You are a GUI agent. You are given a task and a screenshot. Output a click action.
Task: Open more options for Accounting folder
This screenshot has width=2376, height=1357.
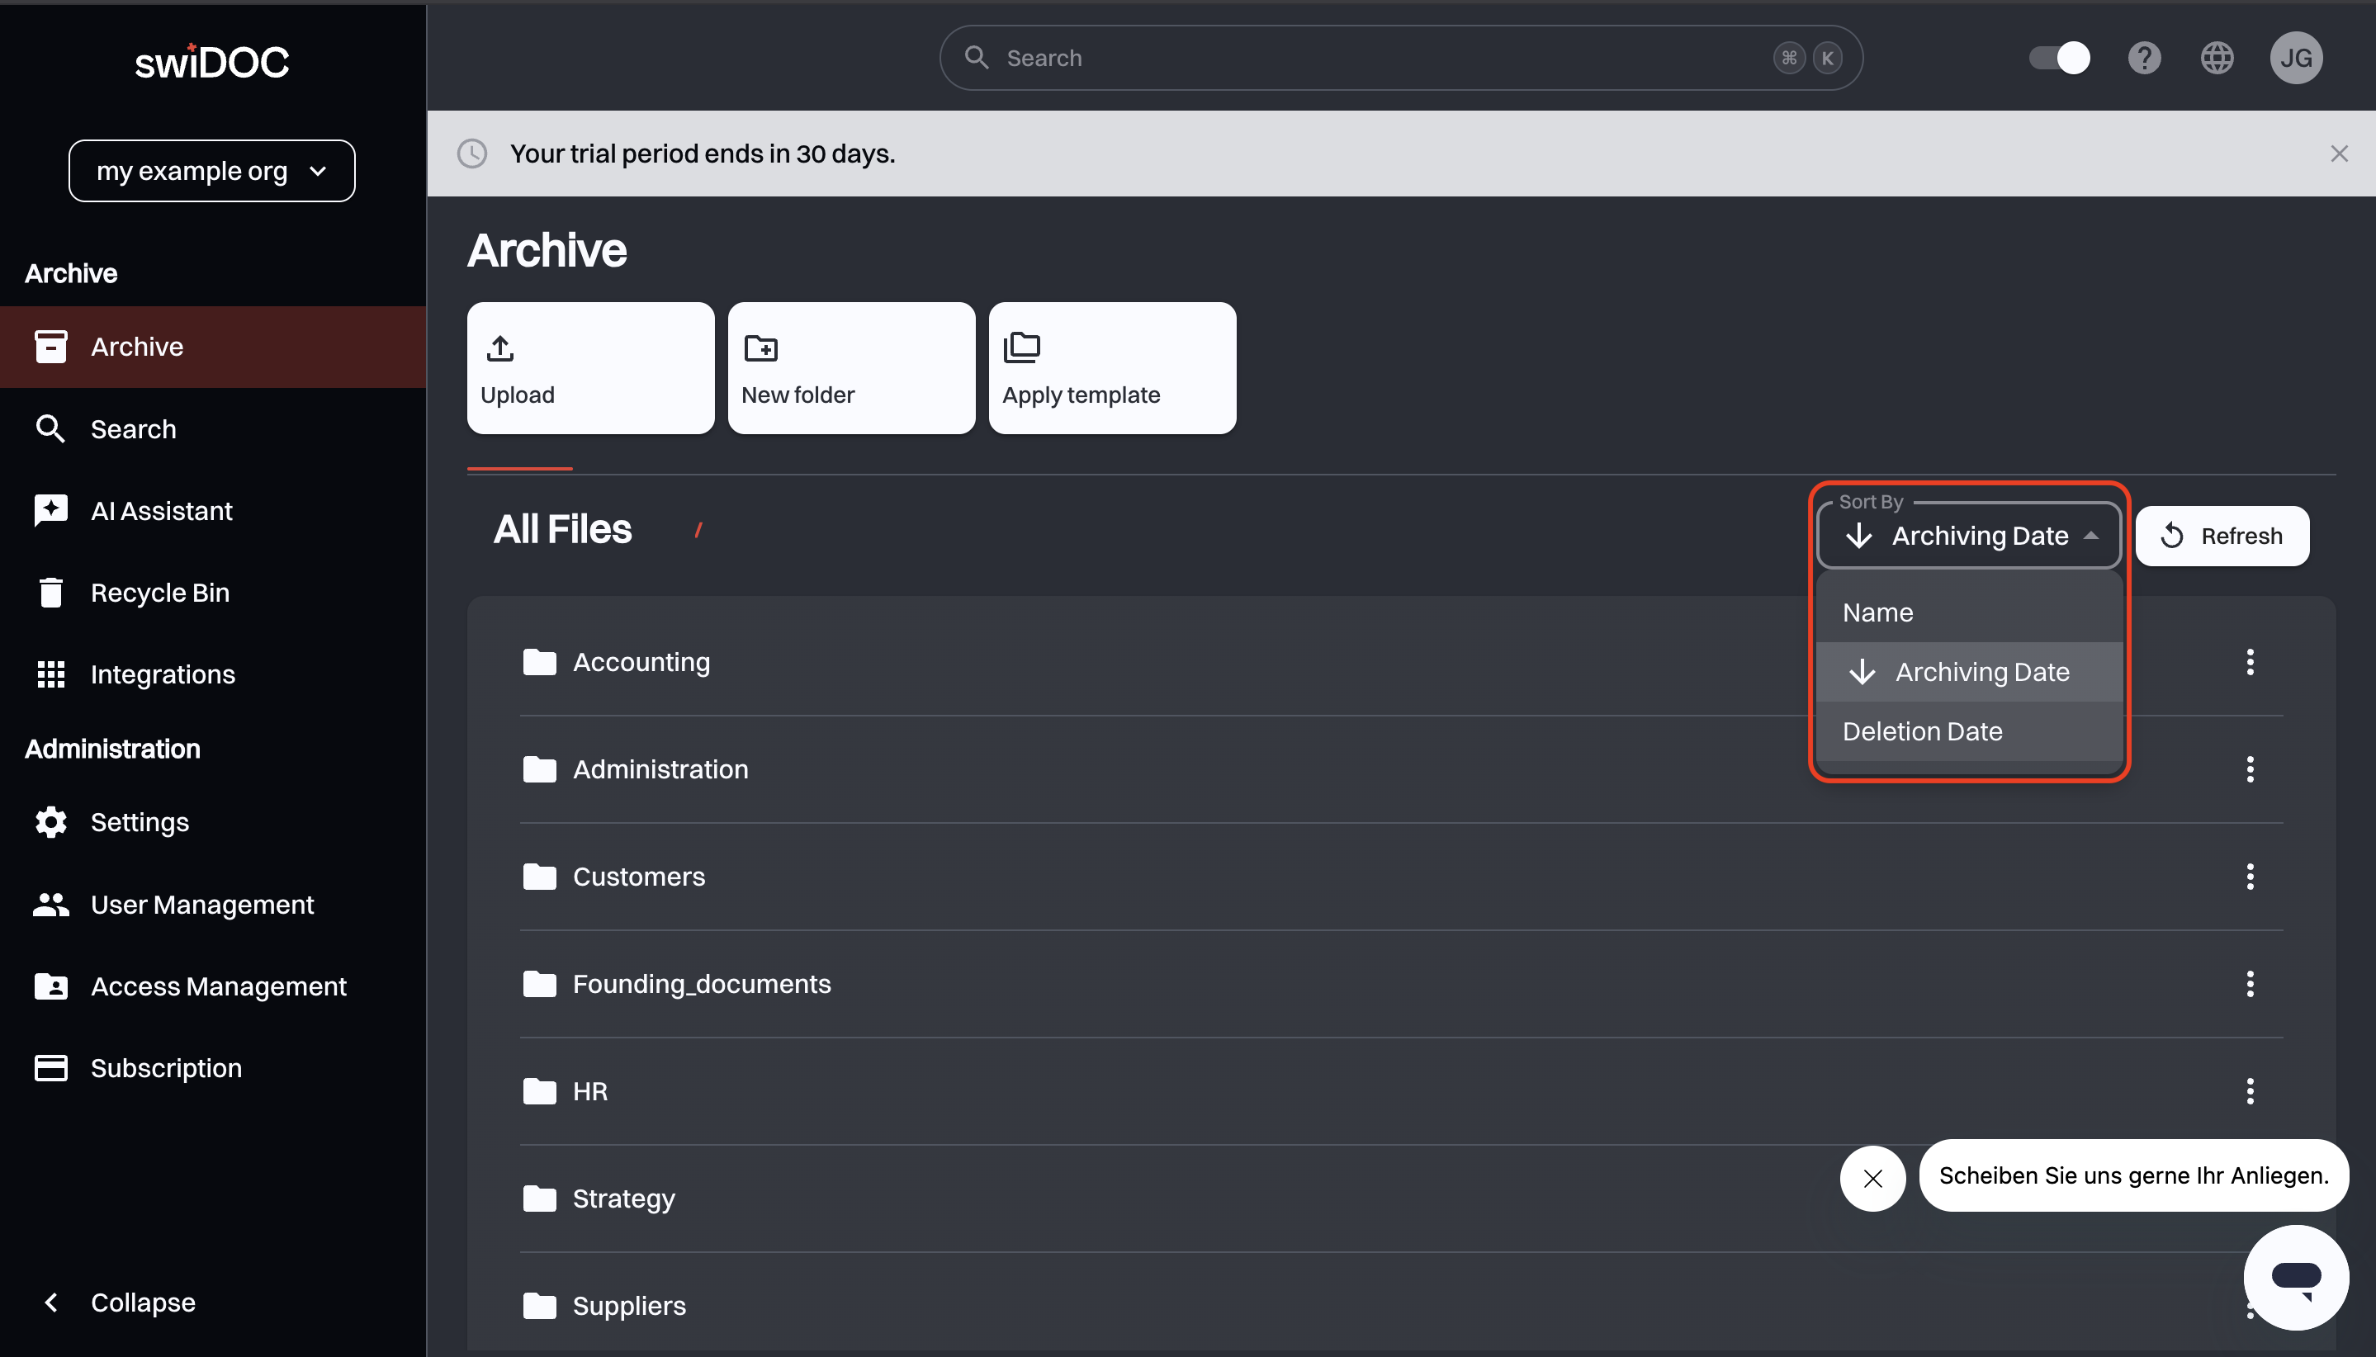pyautogui.click(x=2249, y=663)
